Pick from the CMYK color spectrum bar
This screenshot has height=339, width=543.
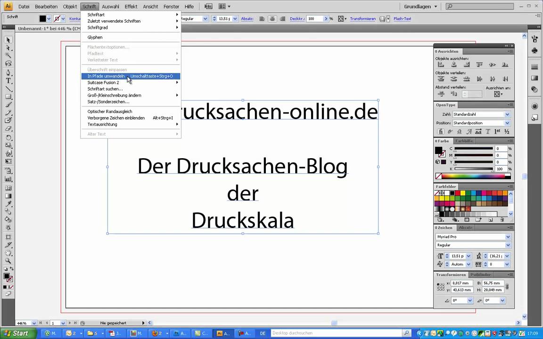[473, 177]
